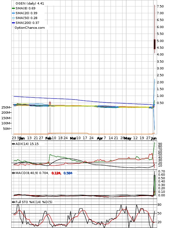Click the Full STO %K(14) %D(5) label
Viewport: 170px width, 228px height.
pyautogui.click(x=34, y=202)
